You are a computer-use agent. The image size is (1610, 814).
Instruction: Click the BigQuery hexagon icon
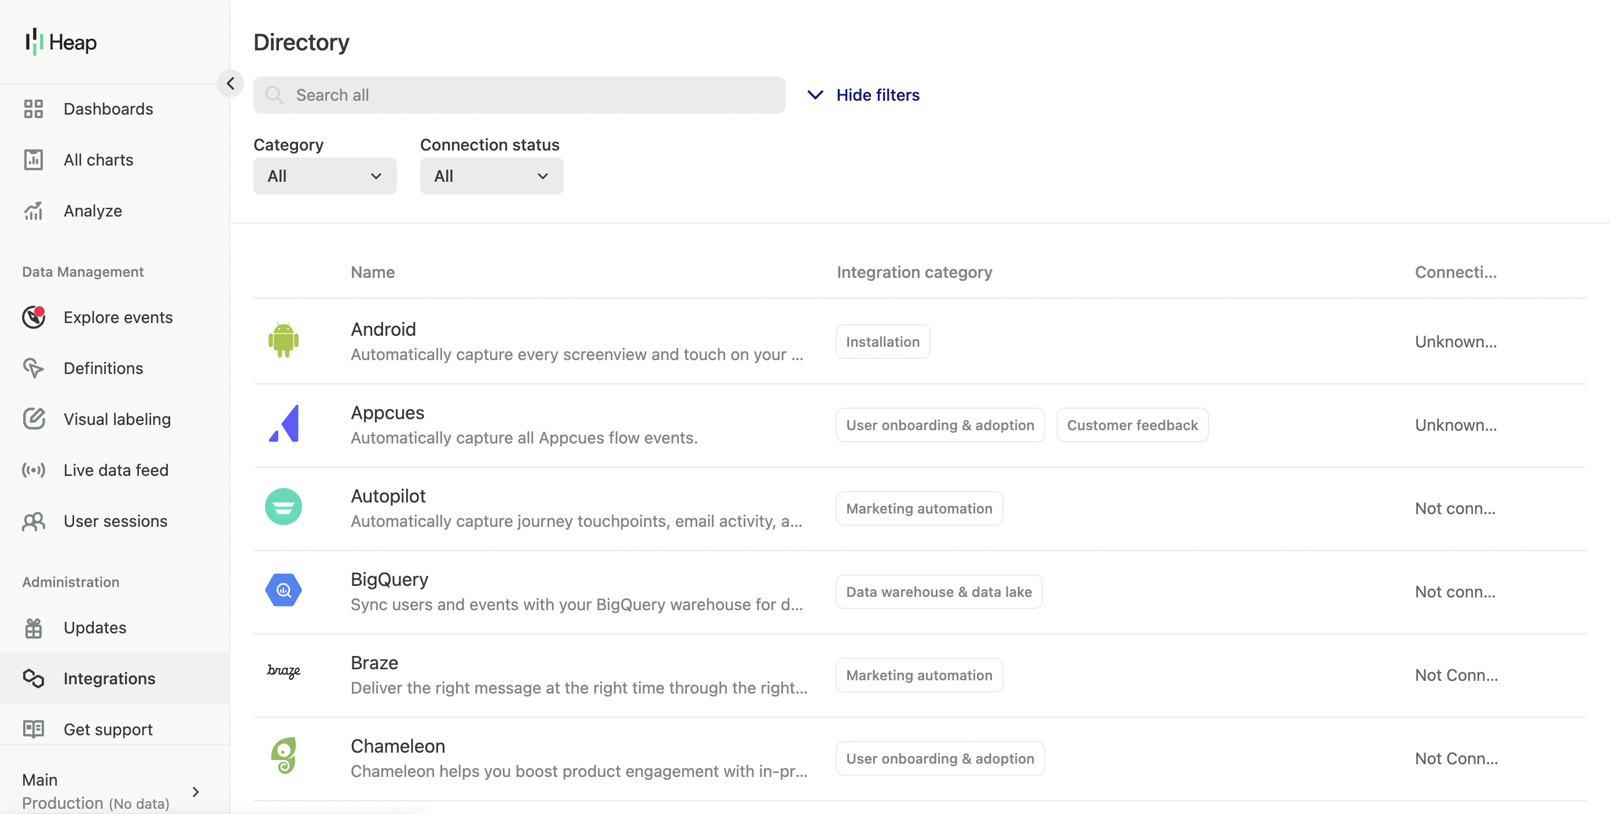click(283, 590)
